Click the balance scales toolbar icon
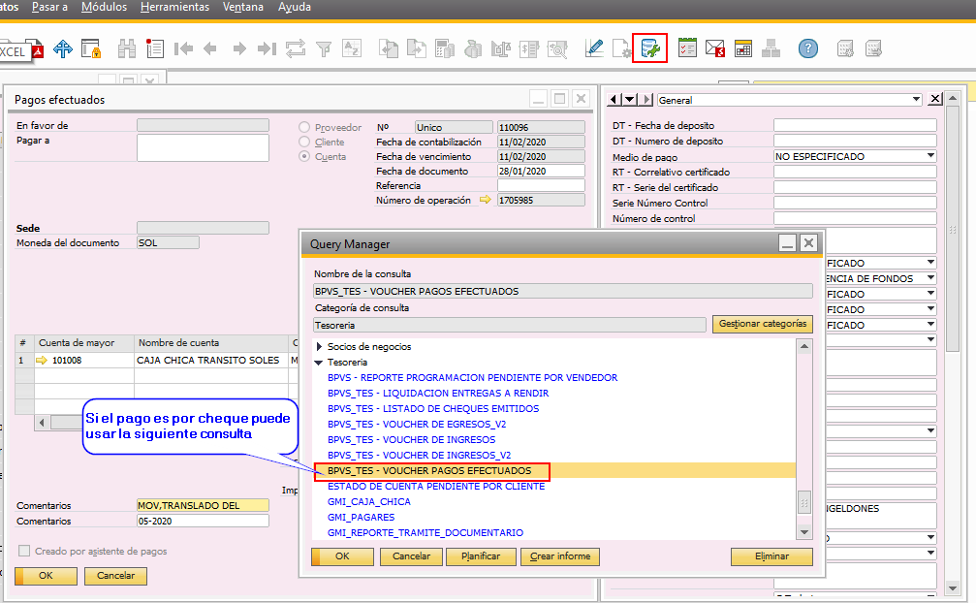Viewport: 976px width, 603px height. [501, 48]
